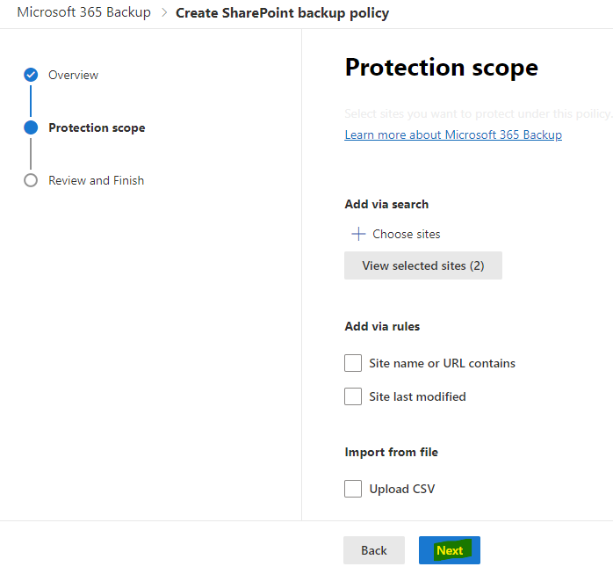Open the Overview step
The image size is (613, 574).
[x=73, y=75]
